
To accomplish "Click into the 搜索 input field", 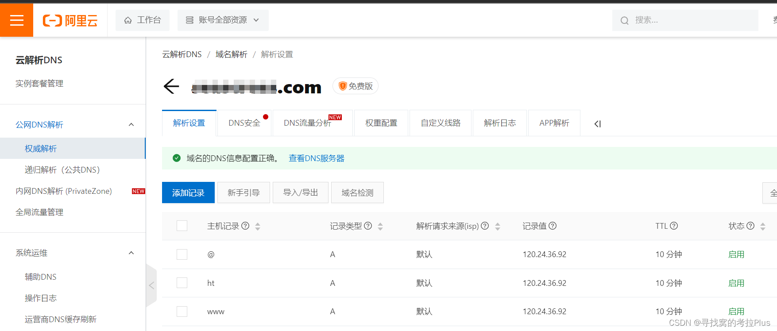I will click(685, 20).
